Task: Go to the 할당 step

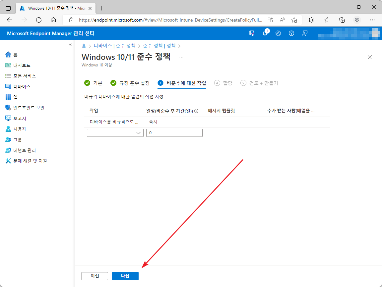Action: point(223,83)
